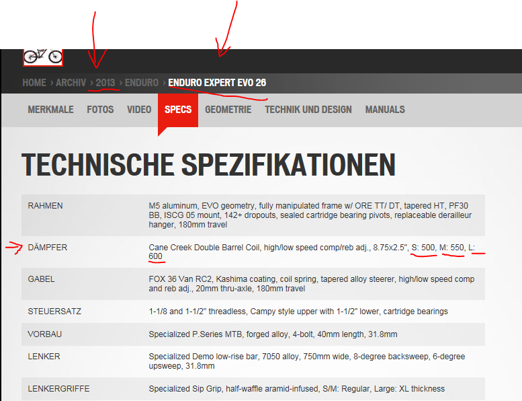Screen dimensions: 522x401
Task: Click the Specialized Demo low-rise bar text
Action: (x=307, y=361)
